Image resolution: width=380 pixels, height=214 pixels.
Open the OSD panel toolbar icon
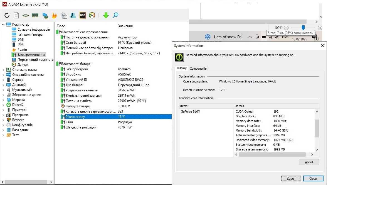point(83,15)
